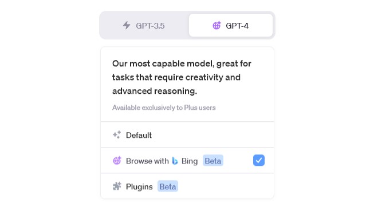Click the Beta badge next to Plugins
The image size is (366, 215).
pos(168,186)
